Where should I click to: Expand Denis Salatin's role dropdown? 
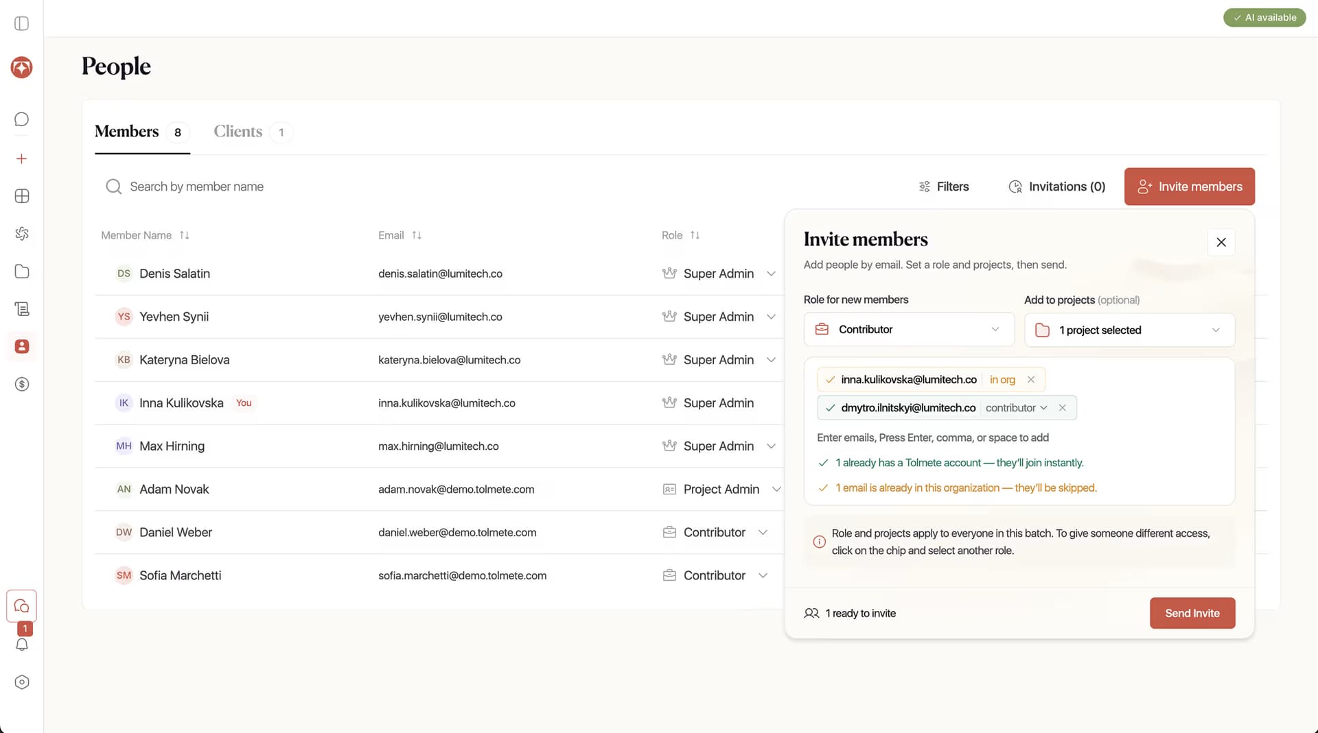771,274
